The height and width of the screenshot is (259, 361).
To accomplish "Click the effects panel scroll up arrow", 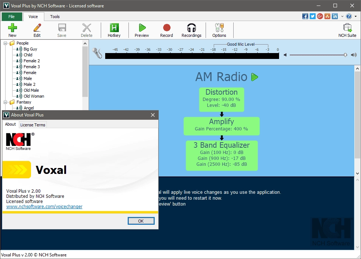I will (x=357, y=69).
